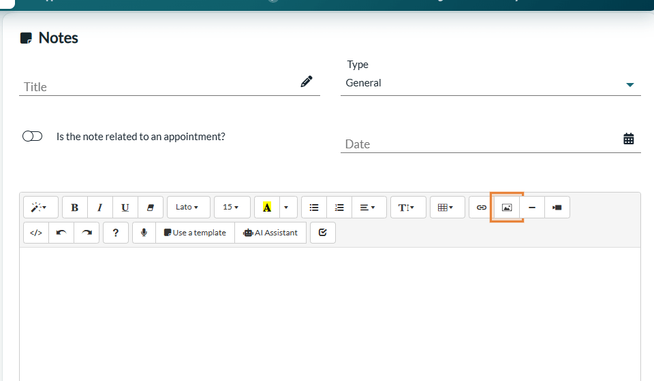
Task: Click the insert picture icon
Action: click(x=507, y=208)
